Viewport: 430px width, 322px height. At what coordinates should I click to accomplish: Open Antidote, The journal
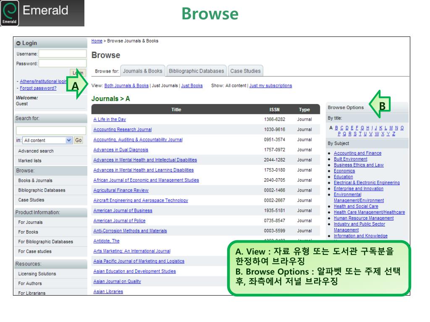(x=106, y=241)
